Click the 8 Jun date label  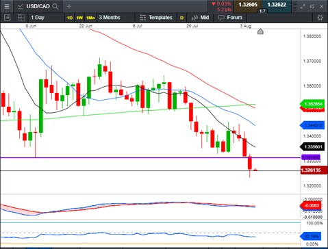pyautogui.click(x=31, y=26)
